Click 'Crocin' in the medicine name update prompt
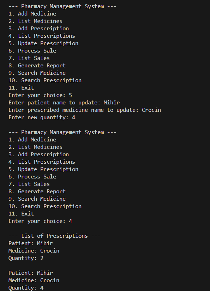Screen dimensions: 210x291 pos(151,110)
